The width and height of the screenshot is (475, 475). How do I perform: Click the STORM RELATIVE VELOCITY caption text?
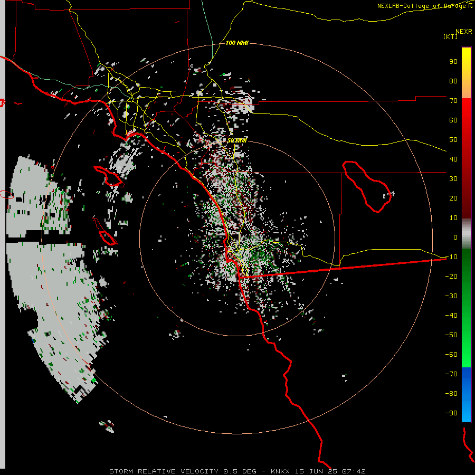coord(164,471)
